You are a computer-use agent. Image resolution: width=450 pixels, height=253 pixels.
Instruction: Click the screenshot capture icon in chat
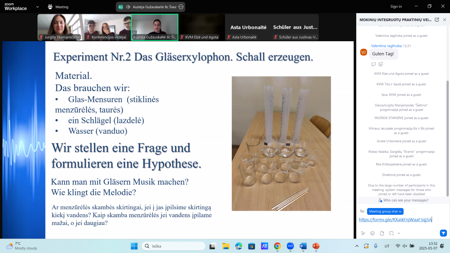point(391,233)
